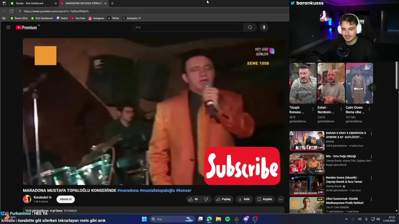Open the TikTok bookmark
This screenshot has height=224, width=399.
coord(113,18)
